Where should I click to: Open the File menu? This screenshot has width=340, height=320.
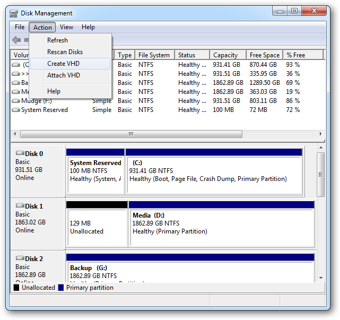click(20, 27)
